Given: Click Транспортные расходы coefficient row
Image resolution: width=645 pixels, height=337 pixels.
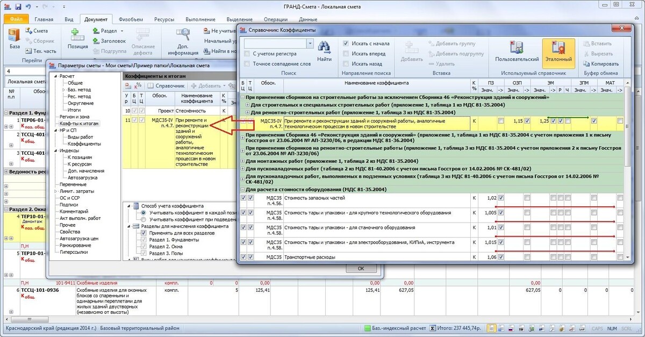Looking at the screenshot, I should pos(433,257).
